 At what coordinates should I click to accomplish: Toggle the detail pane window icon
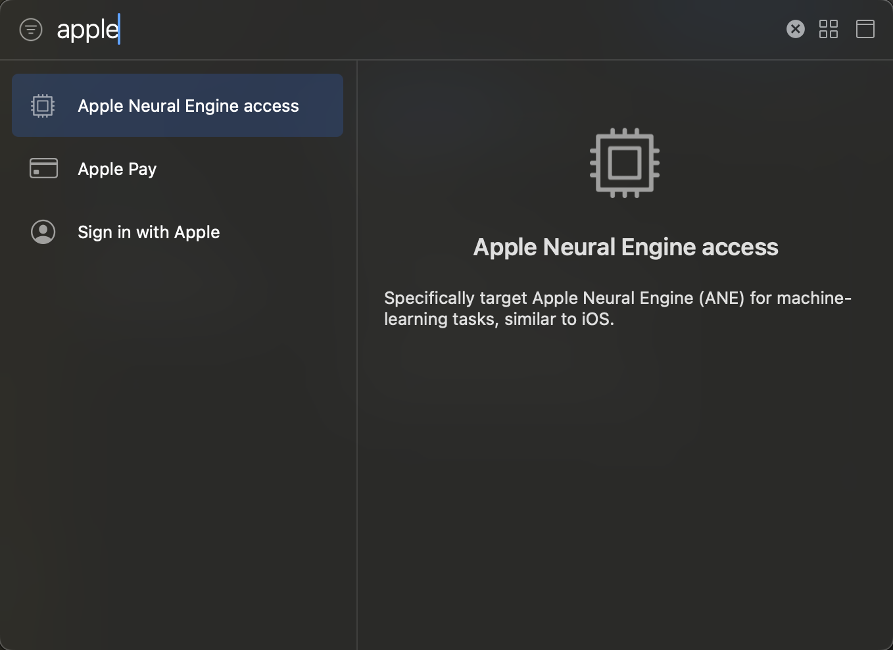[865, 29]
